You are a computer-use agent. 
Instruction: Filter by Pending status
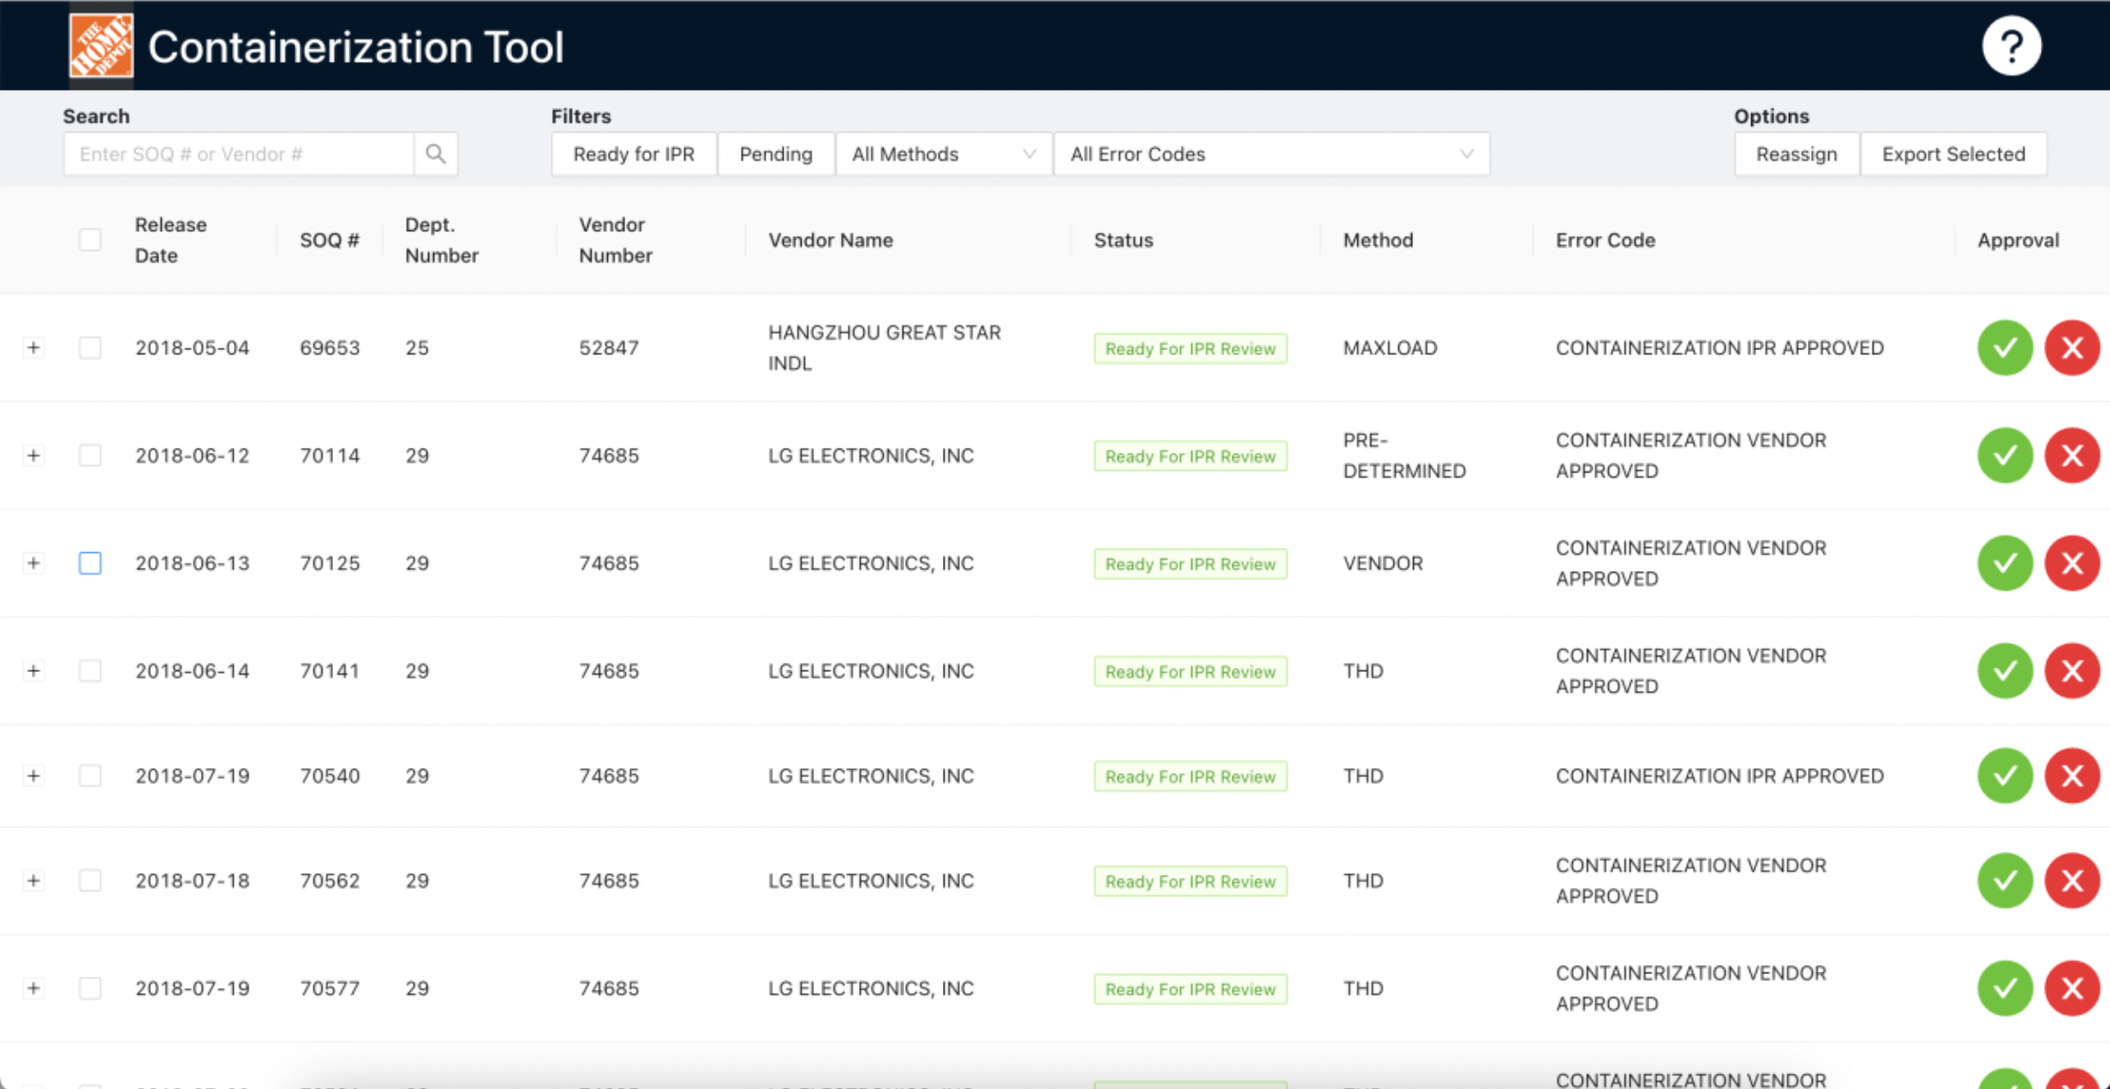point(775,154)
